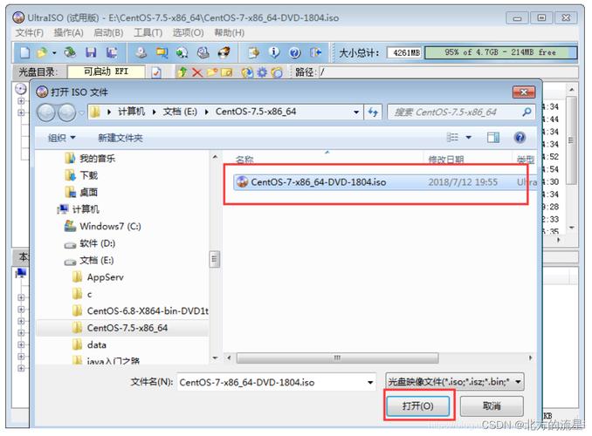The width and height of the screenshot is (592, 436).
Task: Click the New file icon in toolbar
Action: [x=24, y=52]
